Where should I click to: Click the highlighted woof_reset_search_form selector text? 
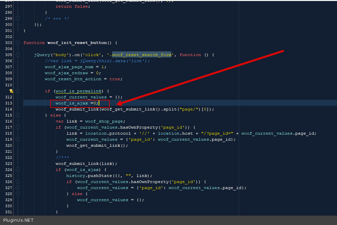142,55
